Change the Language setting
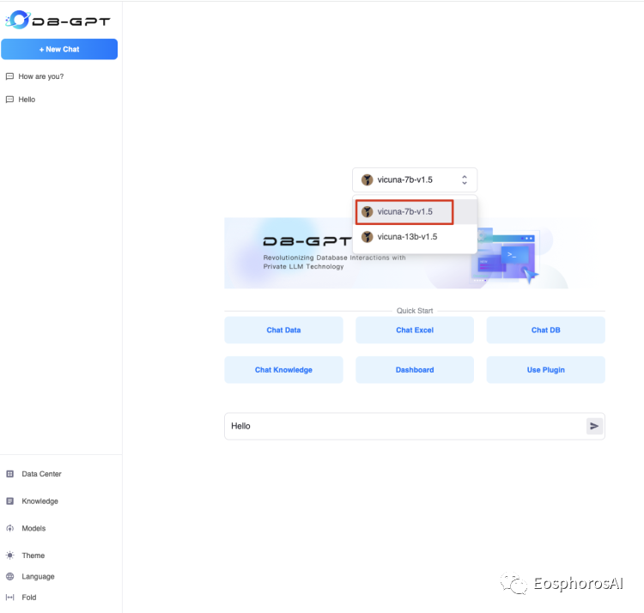644x613 pixels. coord(38,576)
